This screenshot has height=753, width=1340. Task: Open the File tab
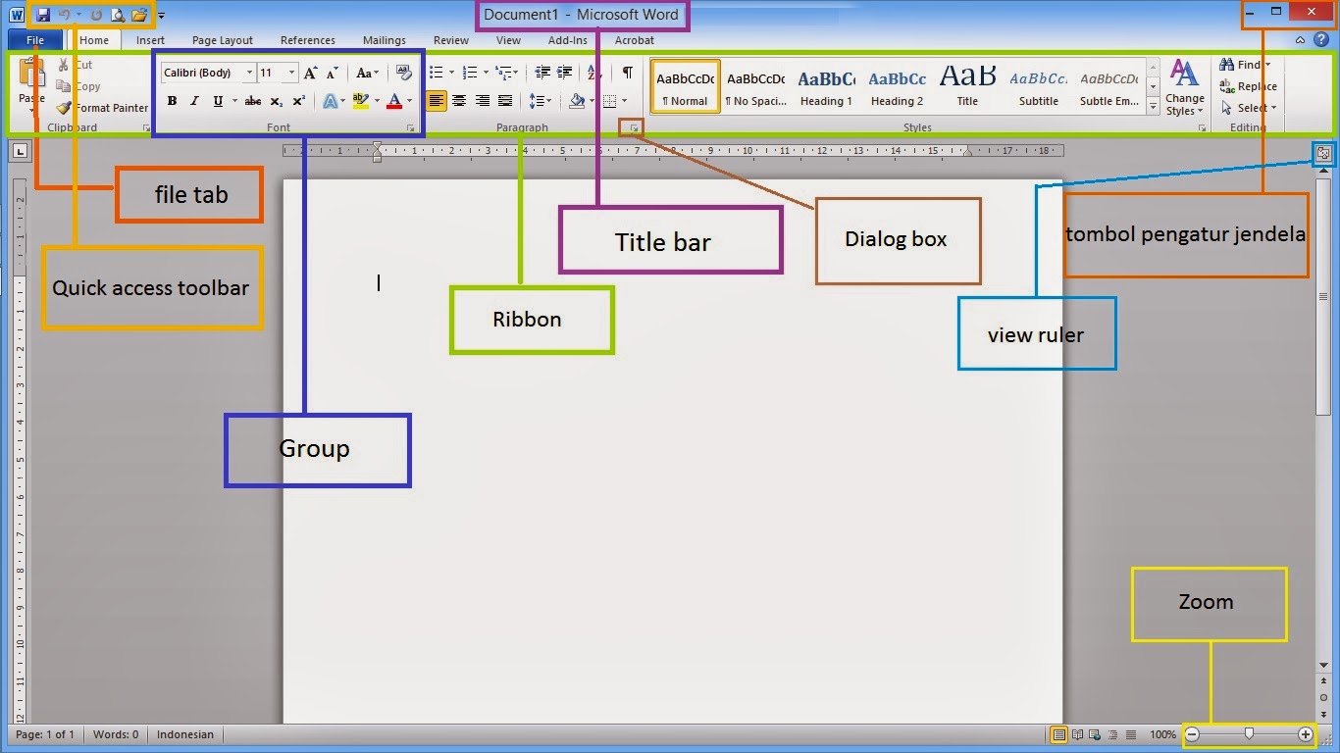pyautogui.click(x=35, y=40)
